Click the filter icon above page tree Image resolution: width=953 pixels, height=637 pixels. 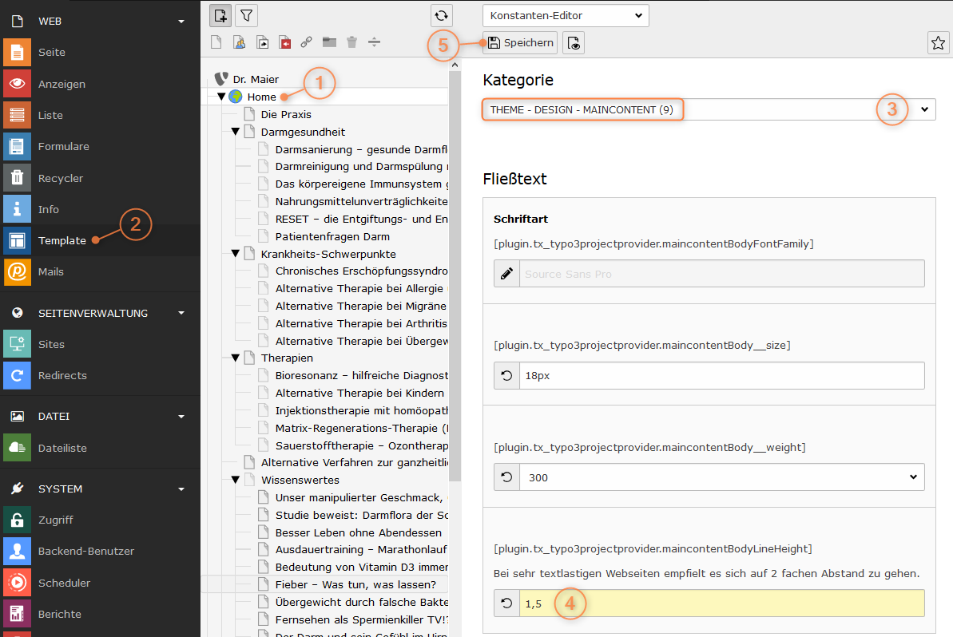[x=247, y=15]
